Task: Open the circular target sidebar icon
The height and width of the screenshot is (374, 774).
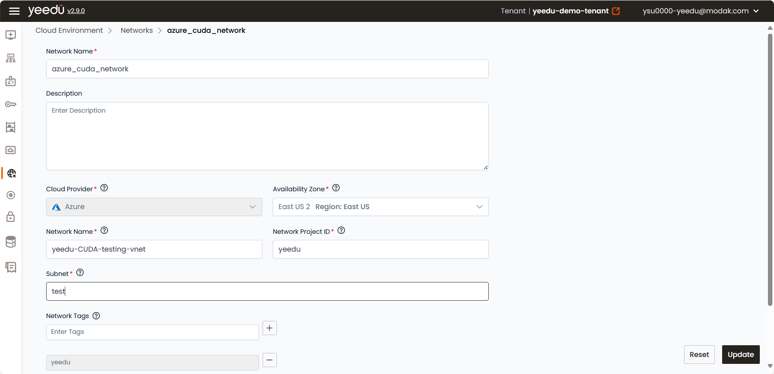Action: coord(11,195)
